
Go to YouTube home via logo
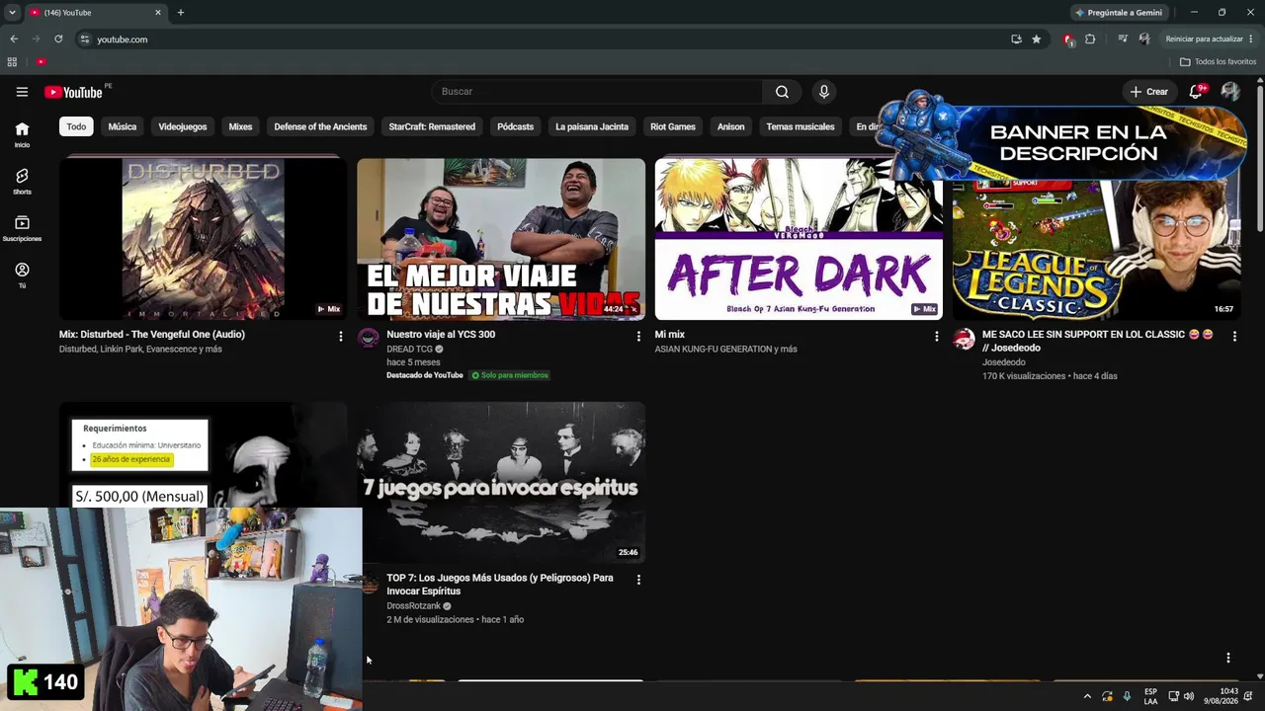tap(73, 92)
